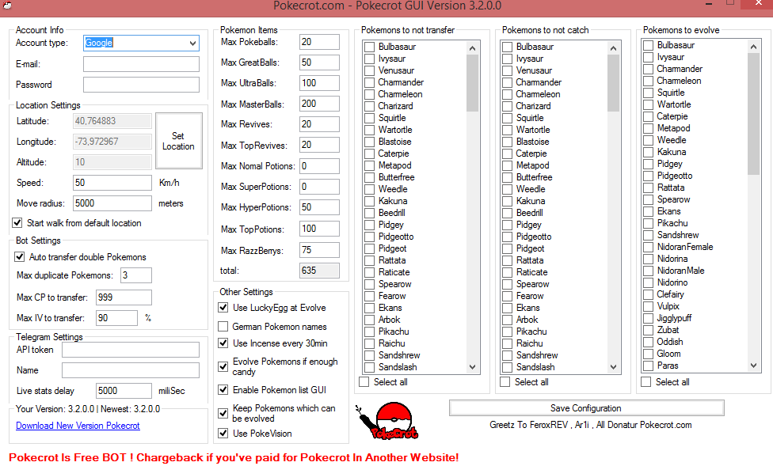Viewport: 773px width, 466px height.
Task: Enable German Pokemon names
Action: coord(223,327)
